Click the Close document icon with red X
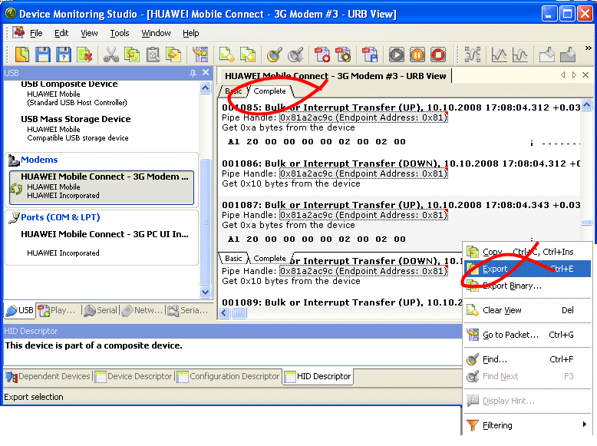Image resolution: width=597 pixels, height=446 pixels. tap(84, 55)
